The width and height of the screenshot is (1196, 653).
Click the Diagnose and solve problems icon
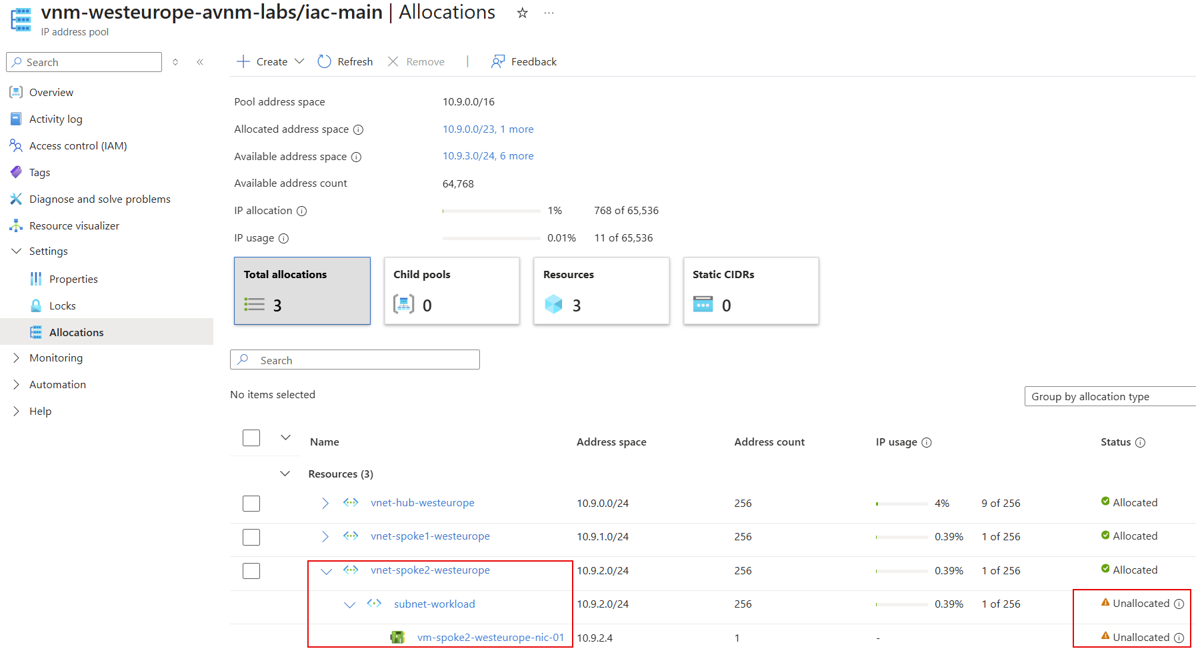point(16,199)
